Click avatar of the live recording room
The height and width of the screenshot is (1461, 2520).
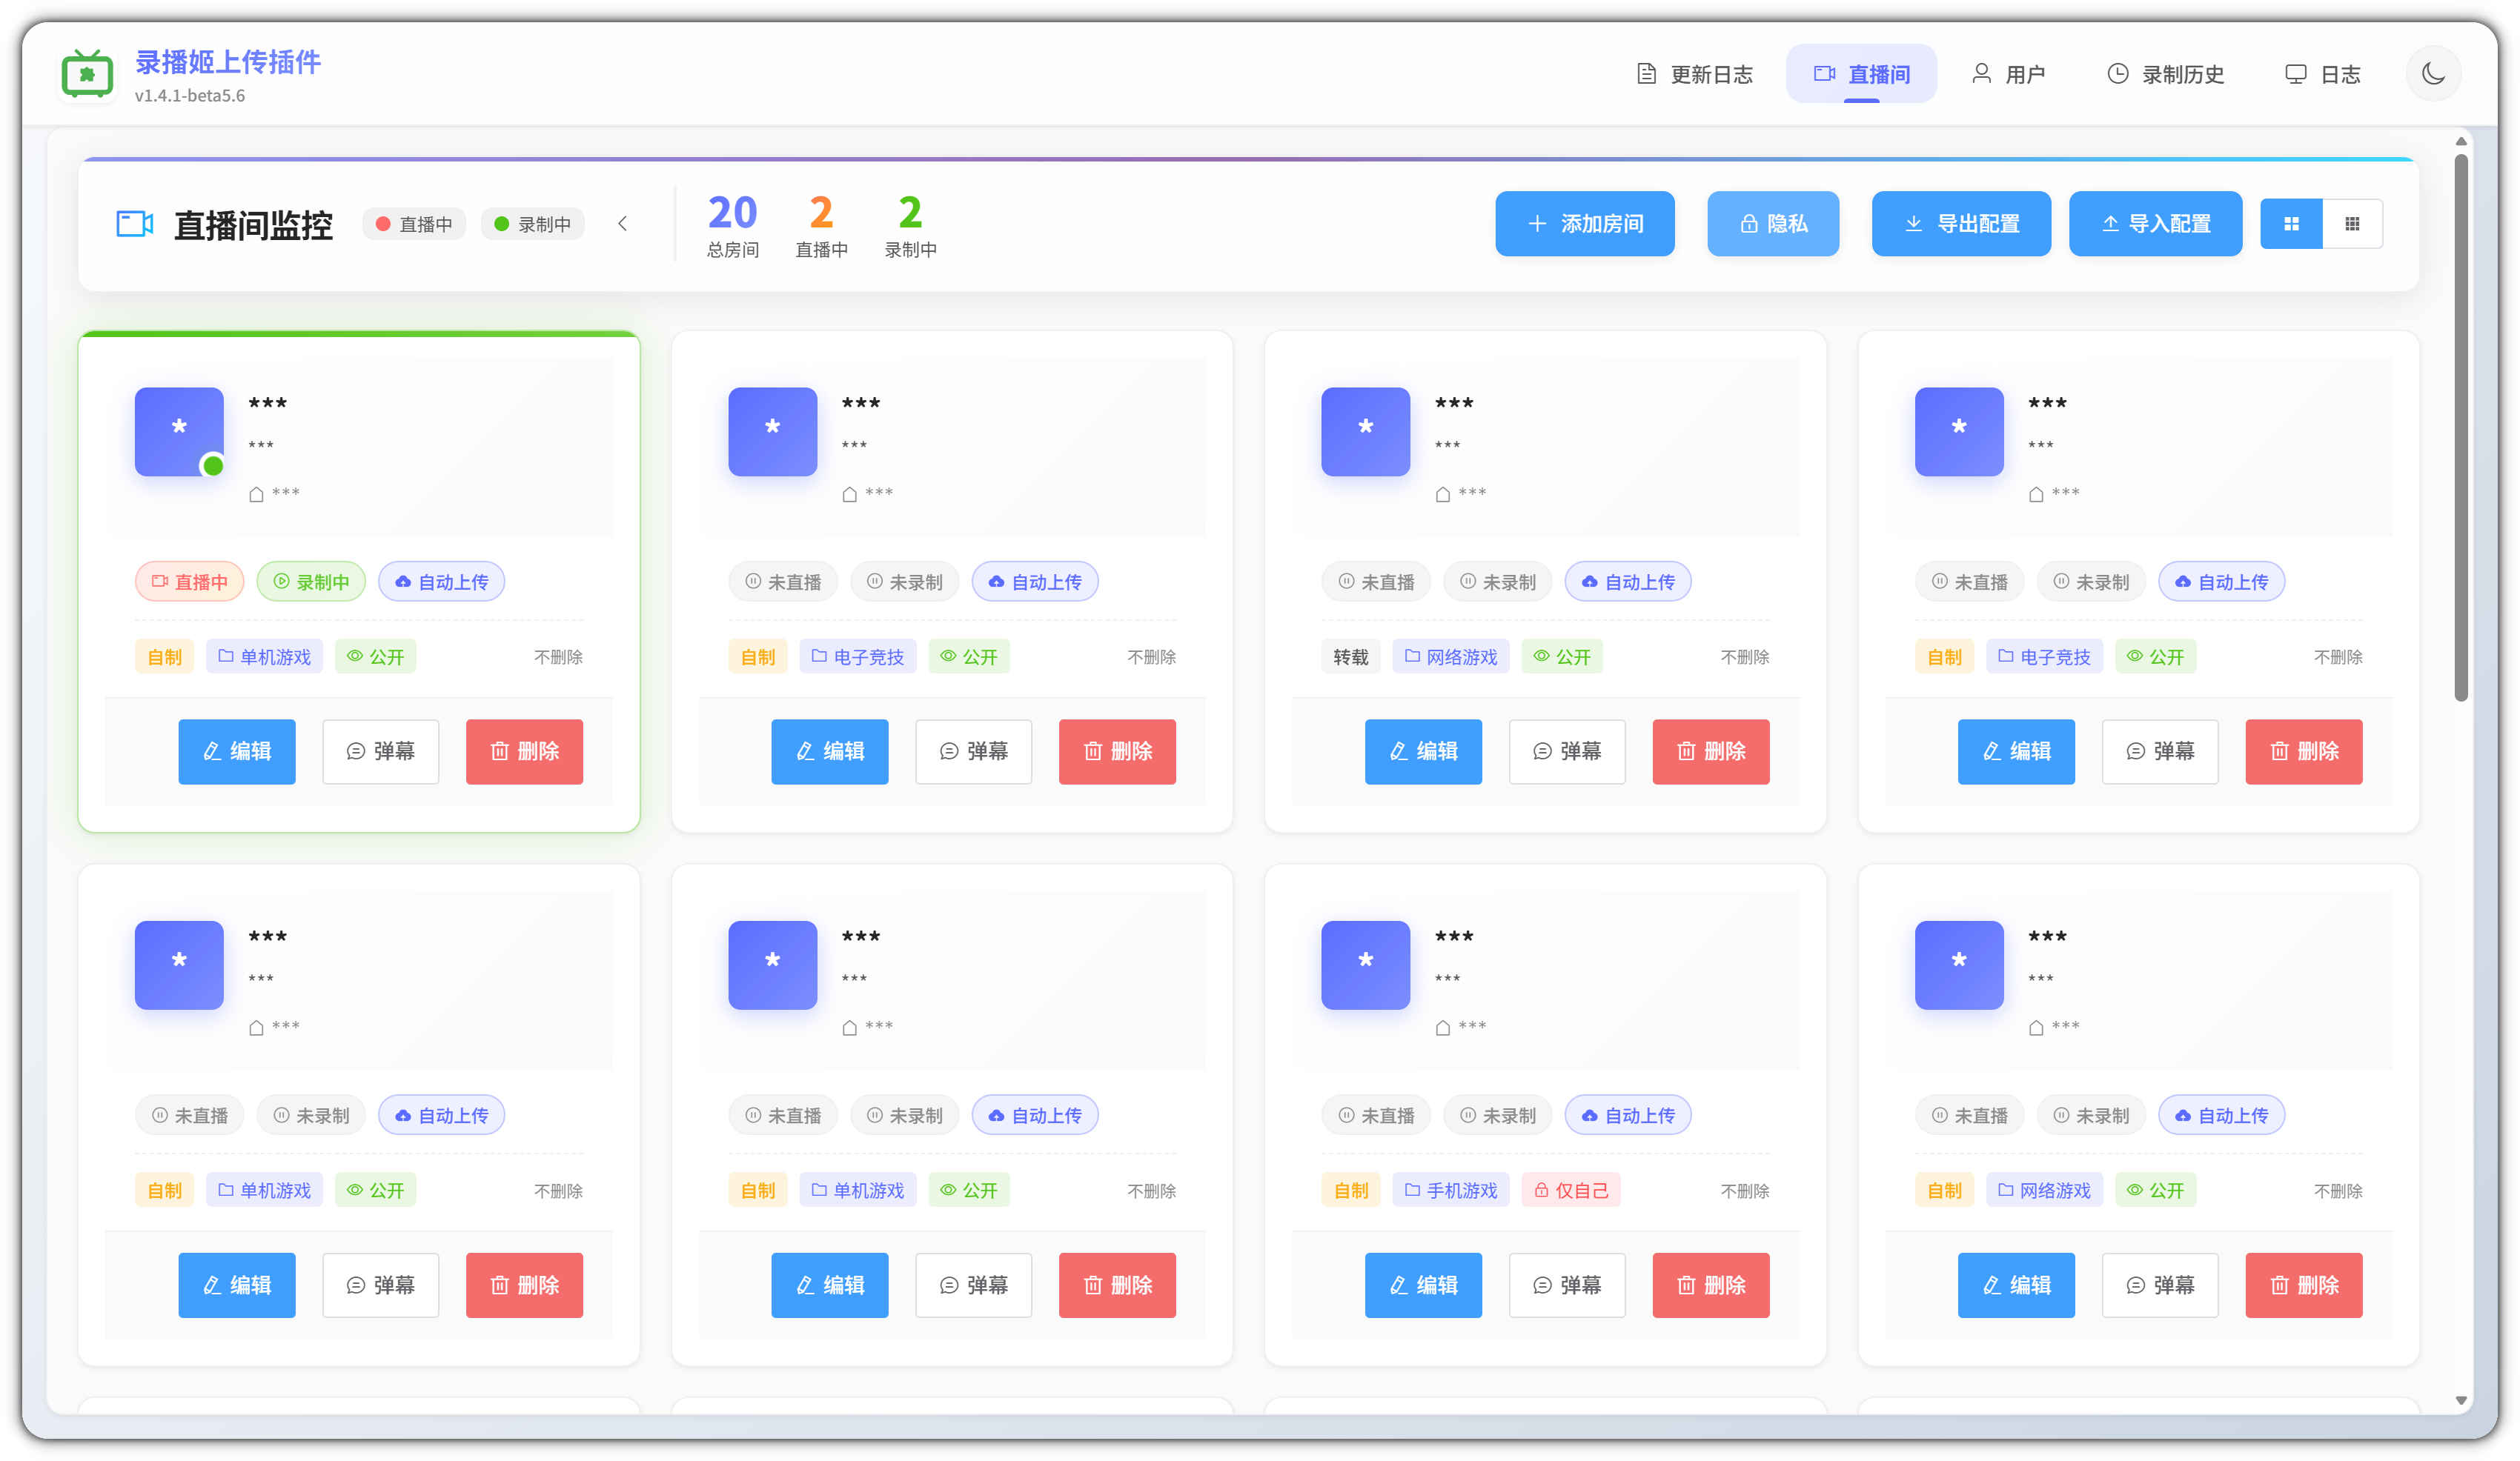click(x=179, y=430)
